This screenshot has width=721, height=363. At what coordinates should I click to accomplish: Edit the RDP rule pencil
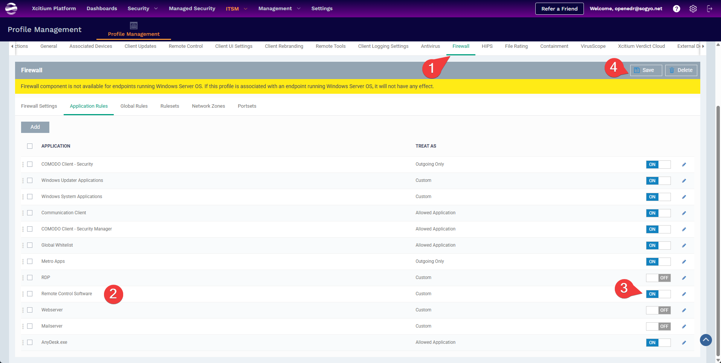[x=684, y=278]
